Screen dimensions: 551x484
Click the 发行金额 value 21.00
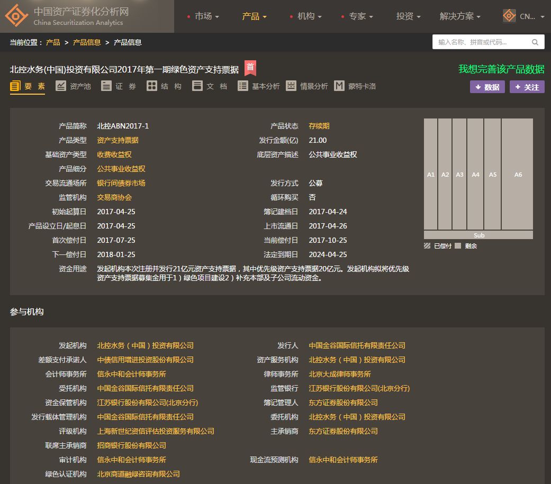tap(318, 140)
